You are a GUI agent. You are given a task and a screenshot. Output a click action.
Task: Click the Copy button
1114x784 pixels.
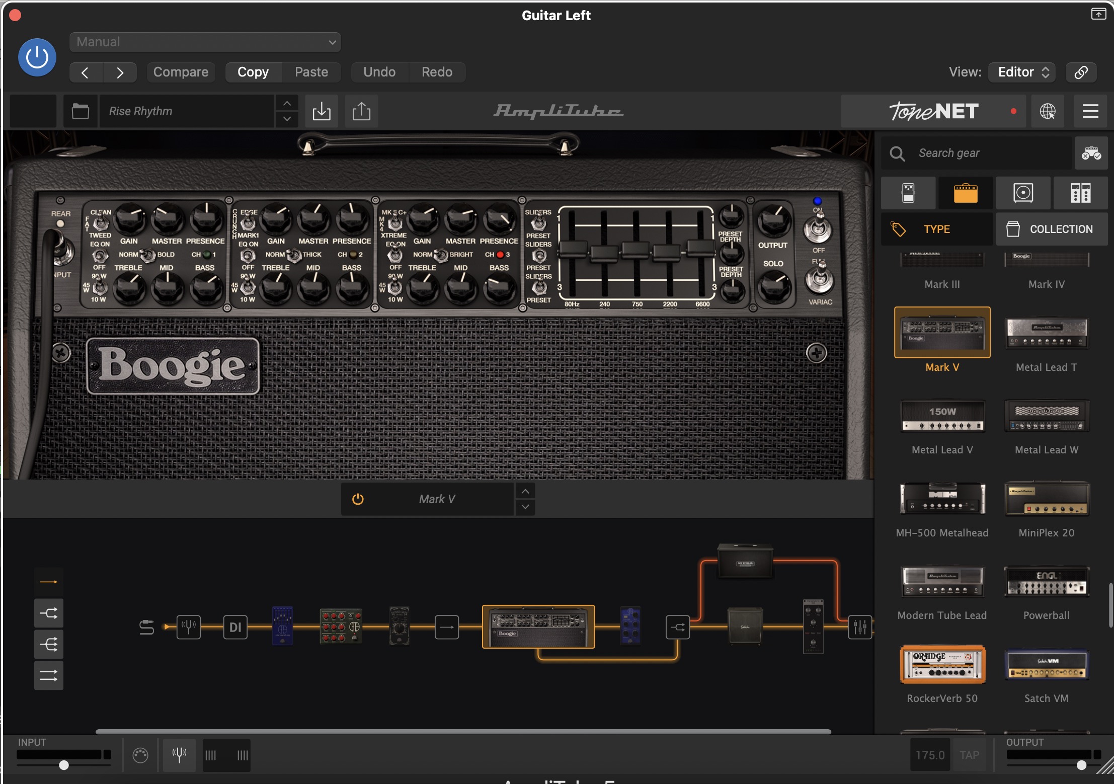click(x=253, y=72)
